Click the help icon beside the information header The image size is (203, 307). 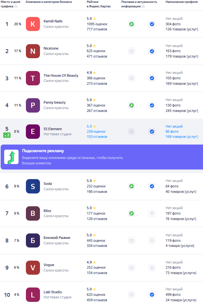[x=143, y=6]
